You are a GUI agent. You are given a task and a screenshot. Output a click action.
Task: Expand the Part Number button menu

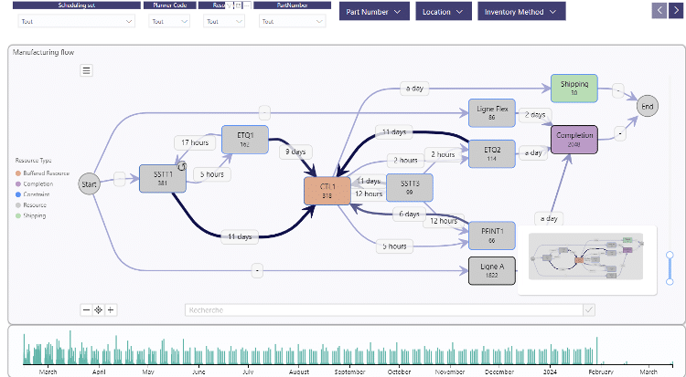click(374, 11)
